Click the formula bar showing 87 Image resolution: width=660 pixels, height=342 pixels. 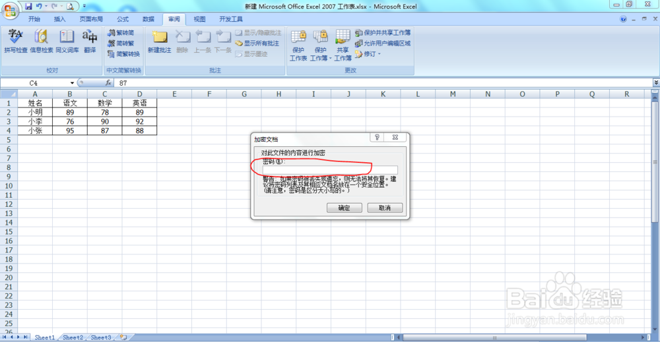click(383, 83)
